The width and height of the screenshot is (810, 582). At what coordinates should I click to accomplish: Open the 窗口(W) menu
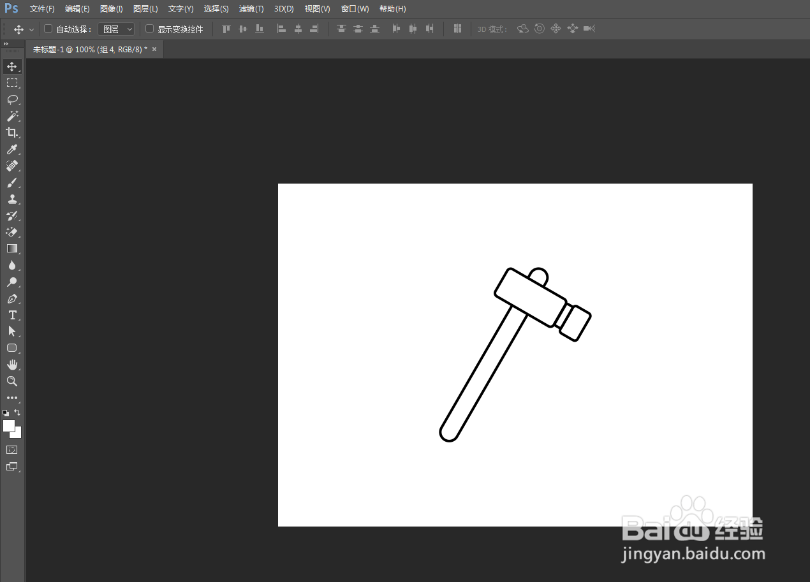tap(355, 9)
